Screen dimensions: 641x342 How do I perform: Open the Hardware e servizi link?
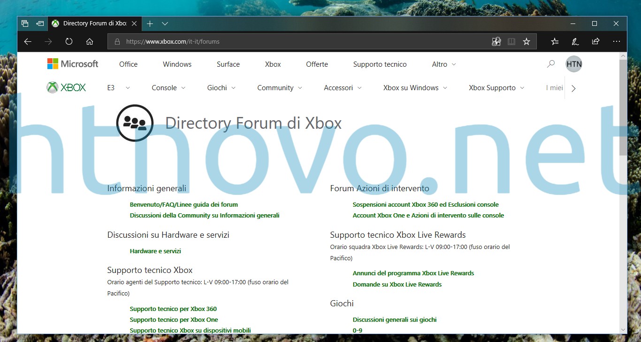[155, 251]
